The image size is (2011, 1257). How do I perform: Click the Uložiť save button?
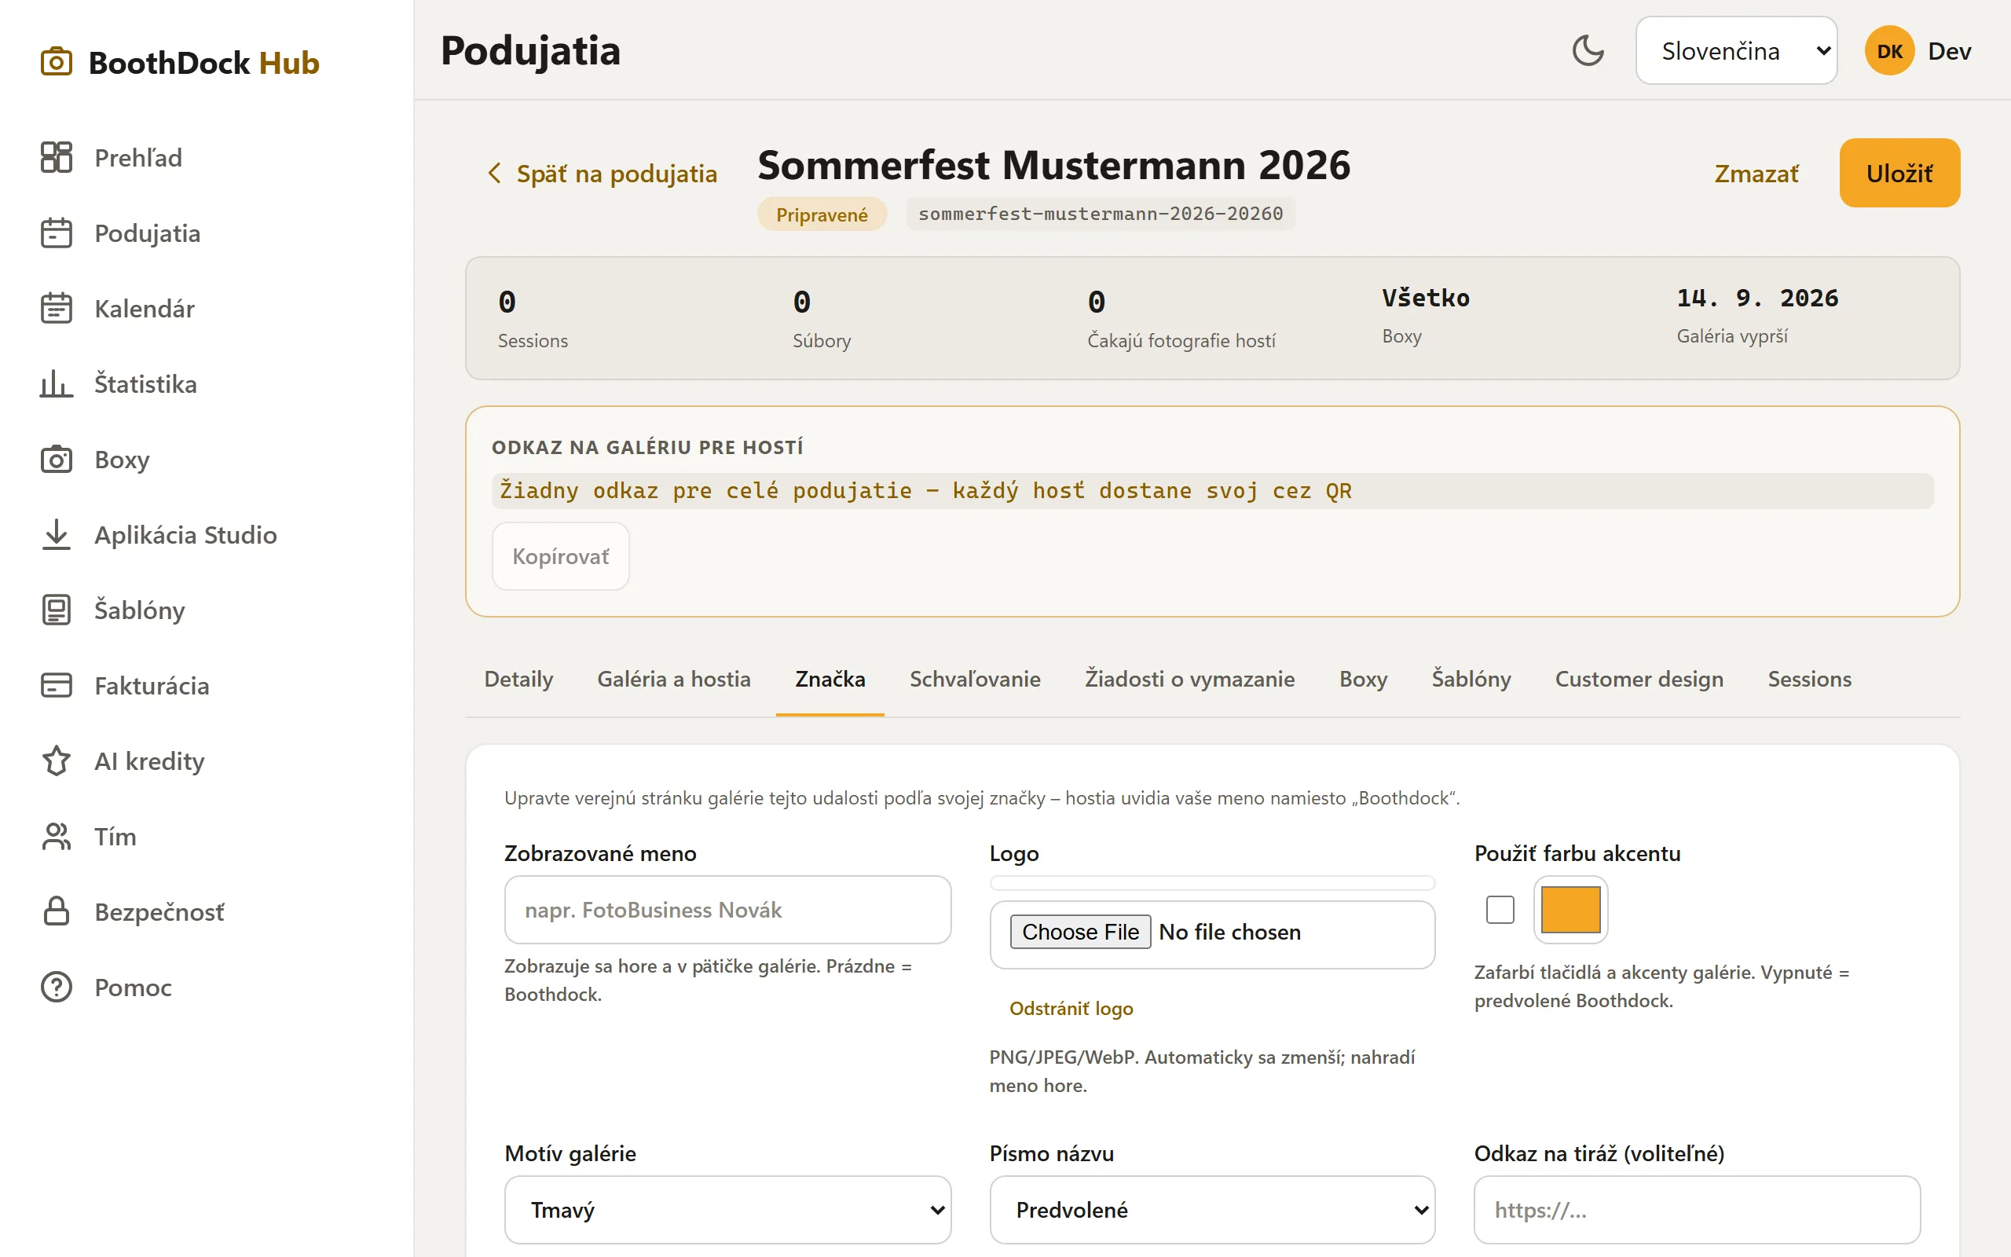coord(1899,173)
